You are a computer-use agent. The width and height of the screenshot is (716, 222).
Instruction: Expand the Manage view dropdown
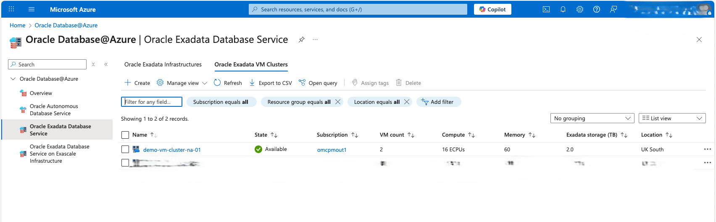click(x=182, y=83)
